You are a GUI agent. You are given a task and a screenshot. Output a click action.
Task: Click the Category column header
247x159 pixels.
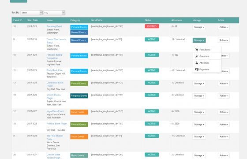click(75, 20)
